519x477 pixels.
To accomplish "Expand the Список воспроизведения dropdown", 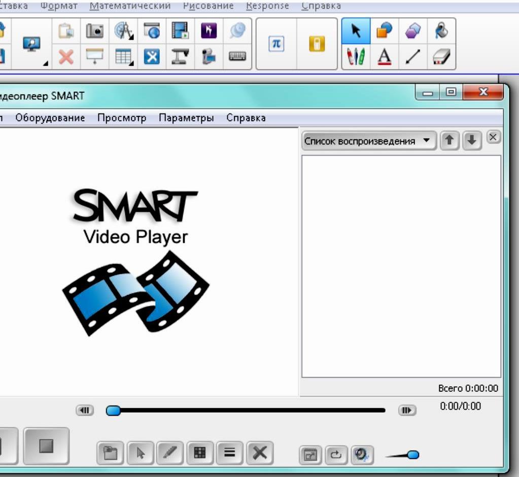I will [369, 141].
